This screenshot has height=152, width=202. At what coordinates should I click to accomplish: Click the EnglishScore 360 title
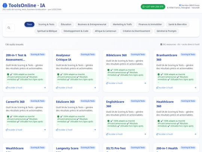click(x=115, y=104)
